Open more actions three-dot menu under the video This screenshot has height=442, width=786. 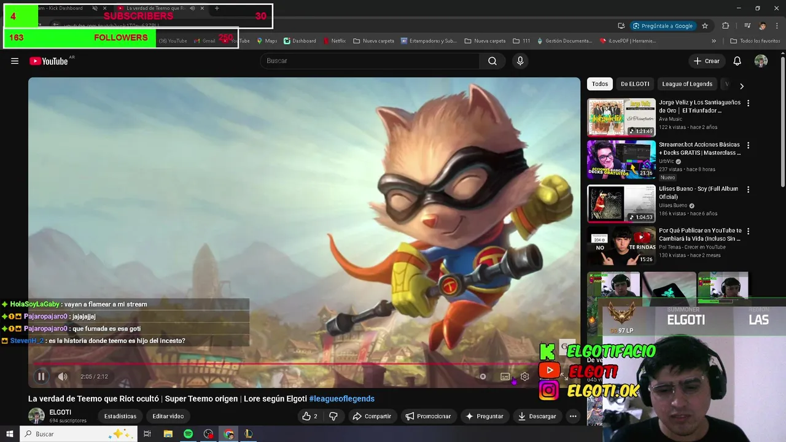point(573,416)
